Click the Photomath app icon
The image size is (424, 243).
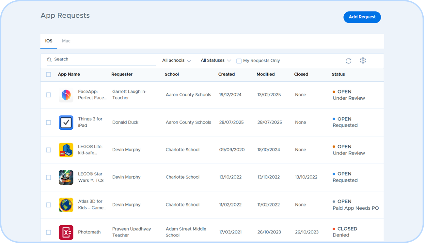[66, 232]
